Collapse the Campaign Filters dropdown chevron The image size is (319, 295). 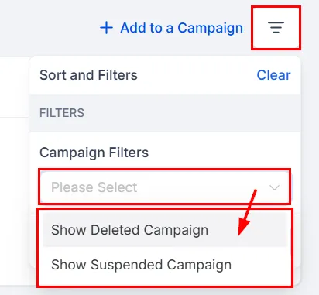pyautogui.click(x=274, y=187)
